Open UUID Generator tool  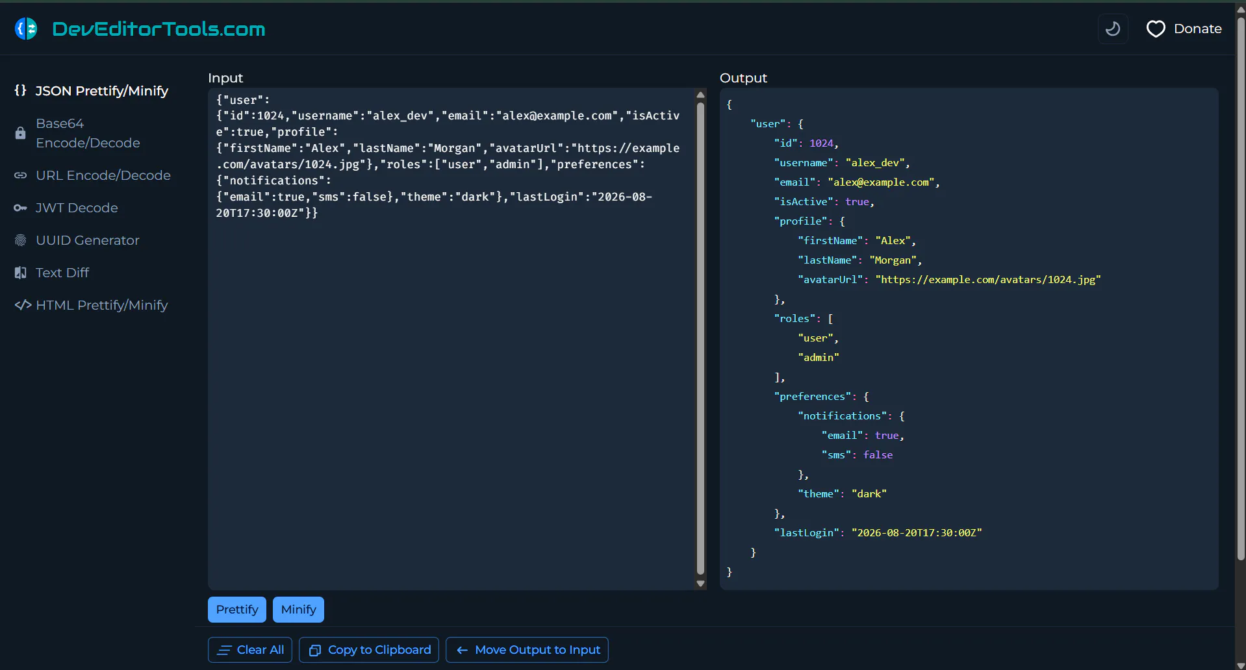coord(88,240)
